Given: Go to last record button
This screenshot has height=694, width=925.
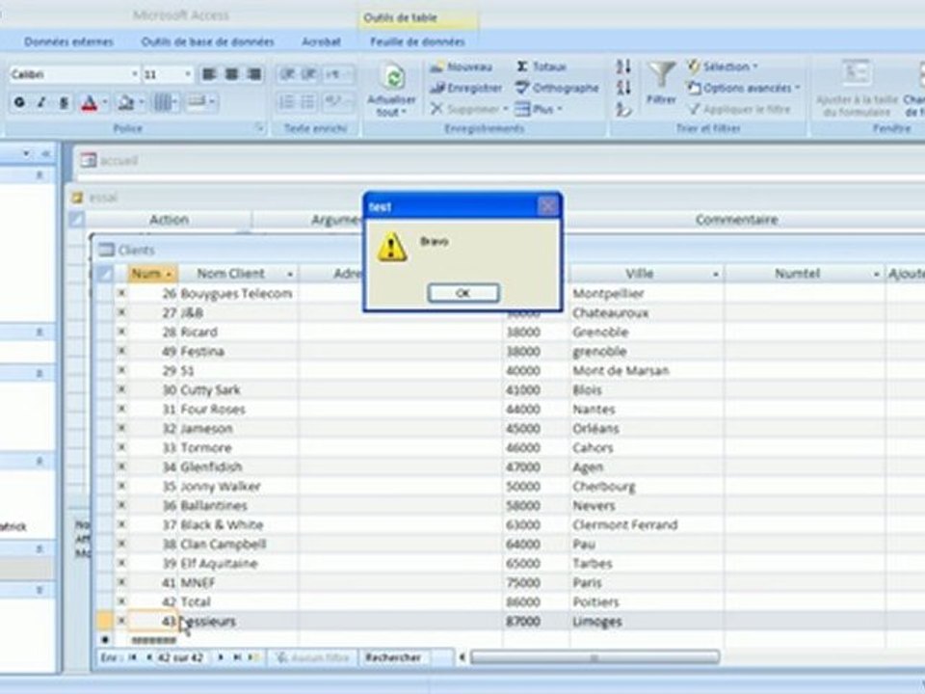Looking at the screenshot, I should [237, 656].
